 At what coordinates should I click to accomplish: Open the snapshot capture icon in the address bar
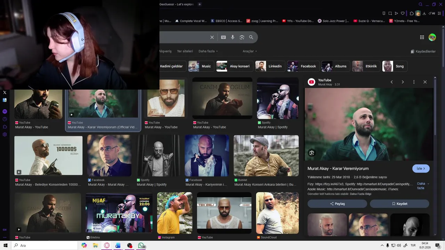coord(390,14)
